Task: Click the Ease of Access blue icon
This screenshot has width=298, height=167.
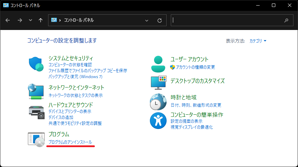Action: point(158,121)
